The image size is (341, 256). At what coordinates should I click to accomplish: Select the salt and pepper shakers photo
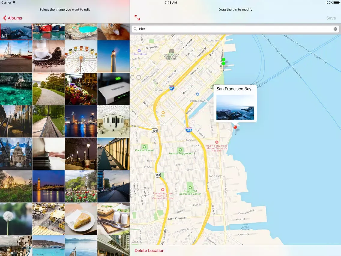(x=113, y=219)
